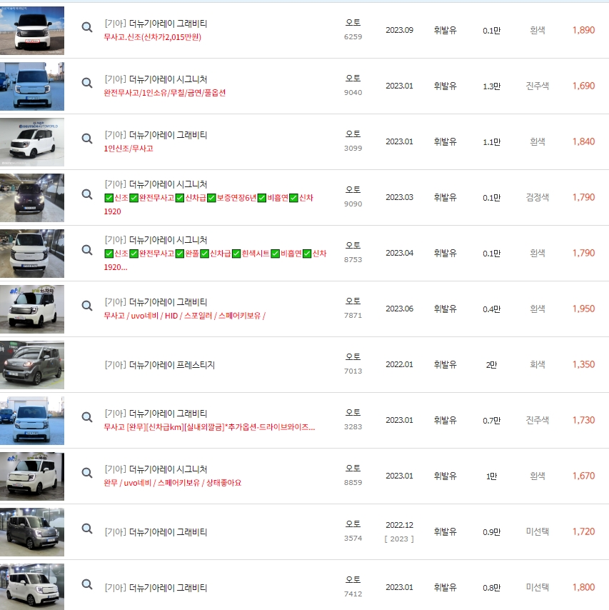
Task: Click the price 1,950
Action: coord(583,309)
